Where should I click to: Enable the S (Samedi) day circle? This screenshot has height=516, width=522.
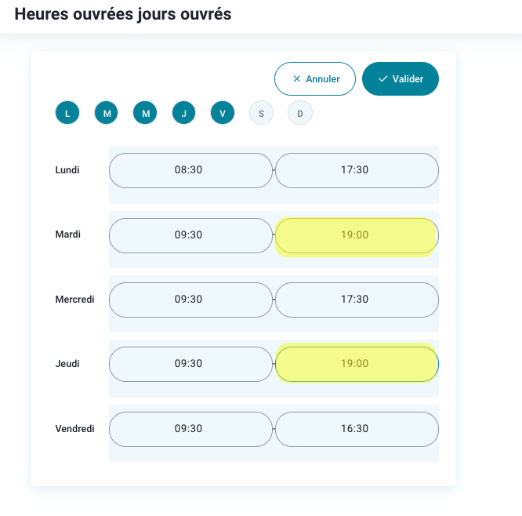coord(261,114)
